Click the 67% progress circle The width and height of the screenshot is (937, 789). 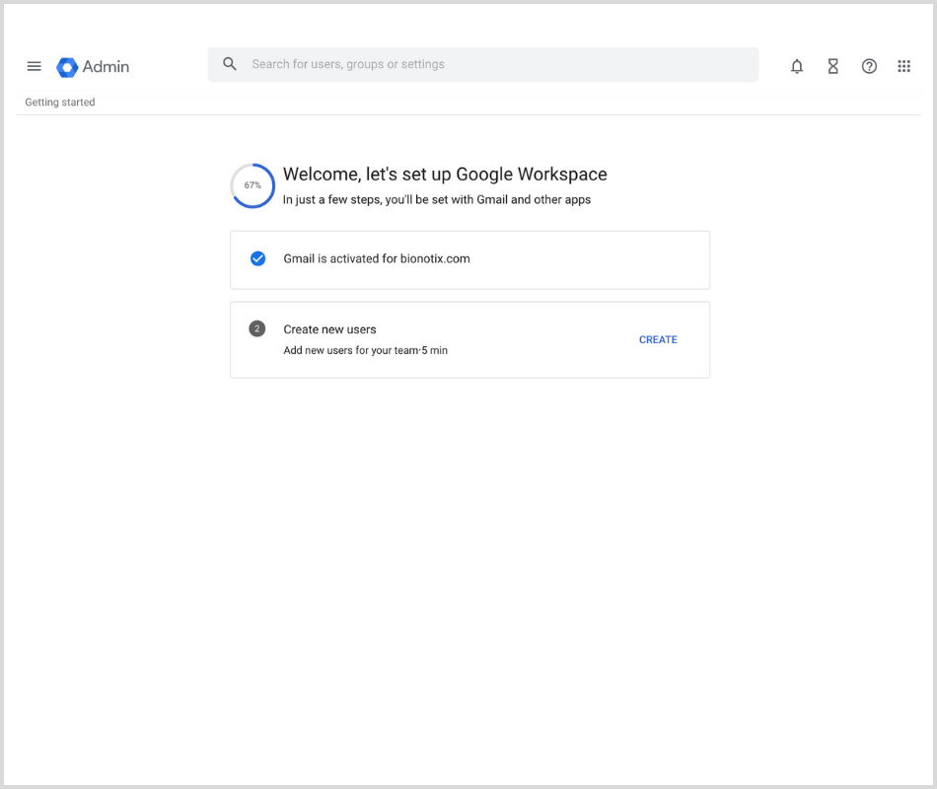pos(252,185)
